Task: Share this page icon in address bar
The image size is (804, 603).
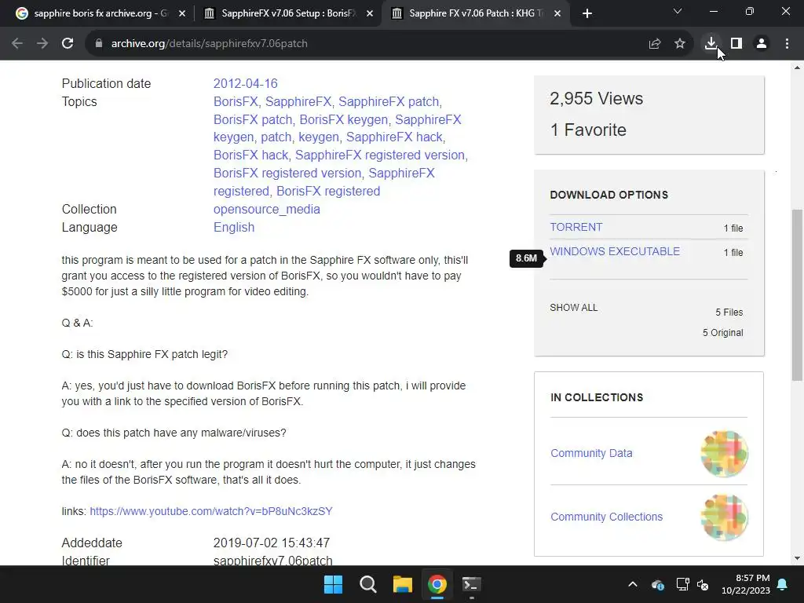Action: point(654,44)
